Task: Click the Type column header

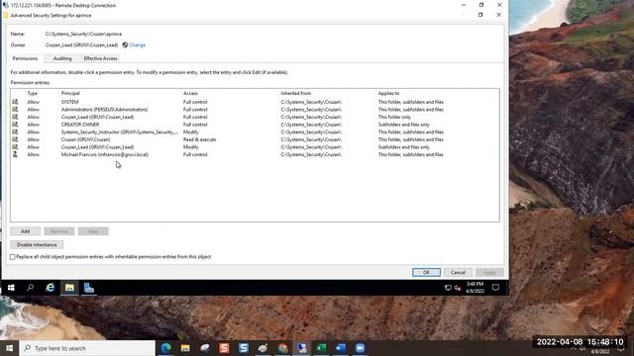Action: tap(33, 93)
